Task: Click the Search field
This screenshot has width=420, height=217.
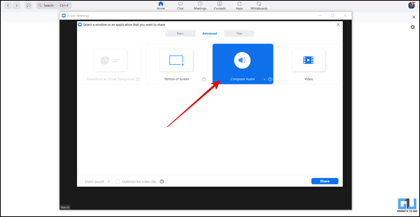Action: [54, 5]
